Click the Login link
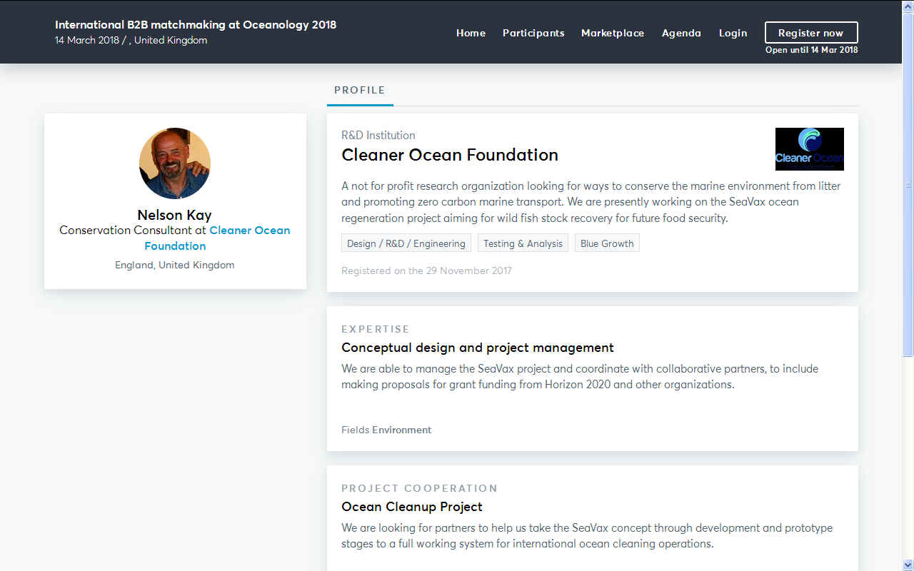This screenshot has width=914, height=571. (x=733, y=33)
